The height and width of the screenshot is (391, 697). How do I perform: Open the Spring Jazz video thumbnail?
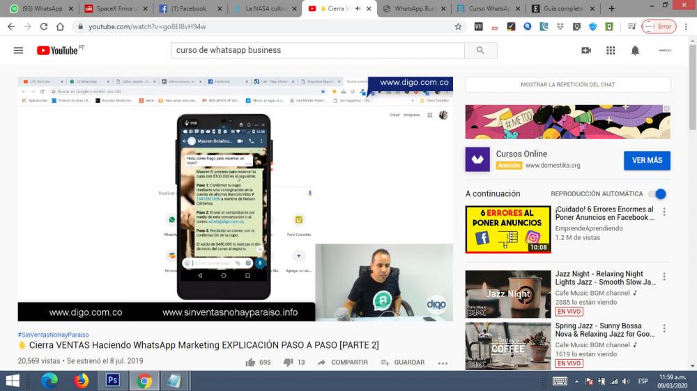tap(507, 345)
